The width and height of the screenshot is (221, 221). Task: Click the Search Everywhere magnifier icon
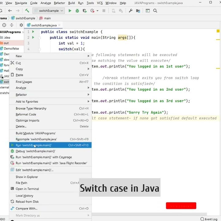click(x=155, y=11)
